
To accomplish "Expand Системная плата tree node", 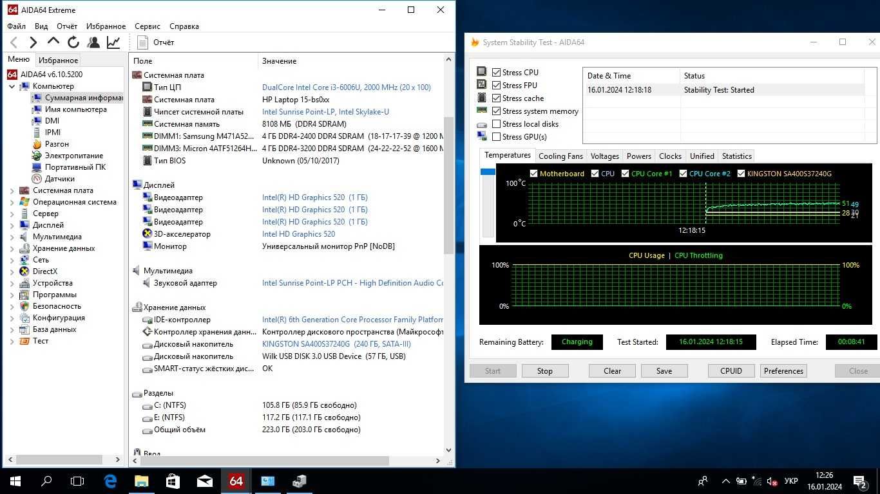I will tap(12, 190).
